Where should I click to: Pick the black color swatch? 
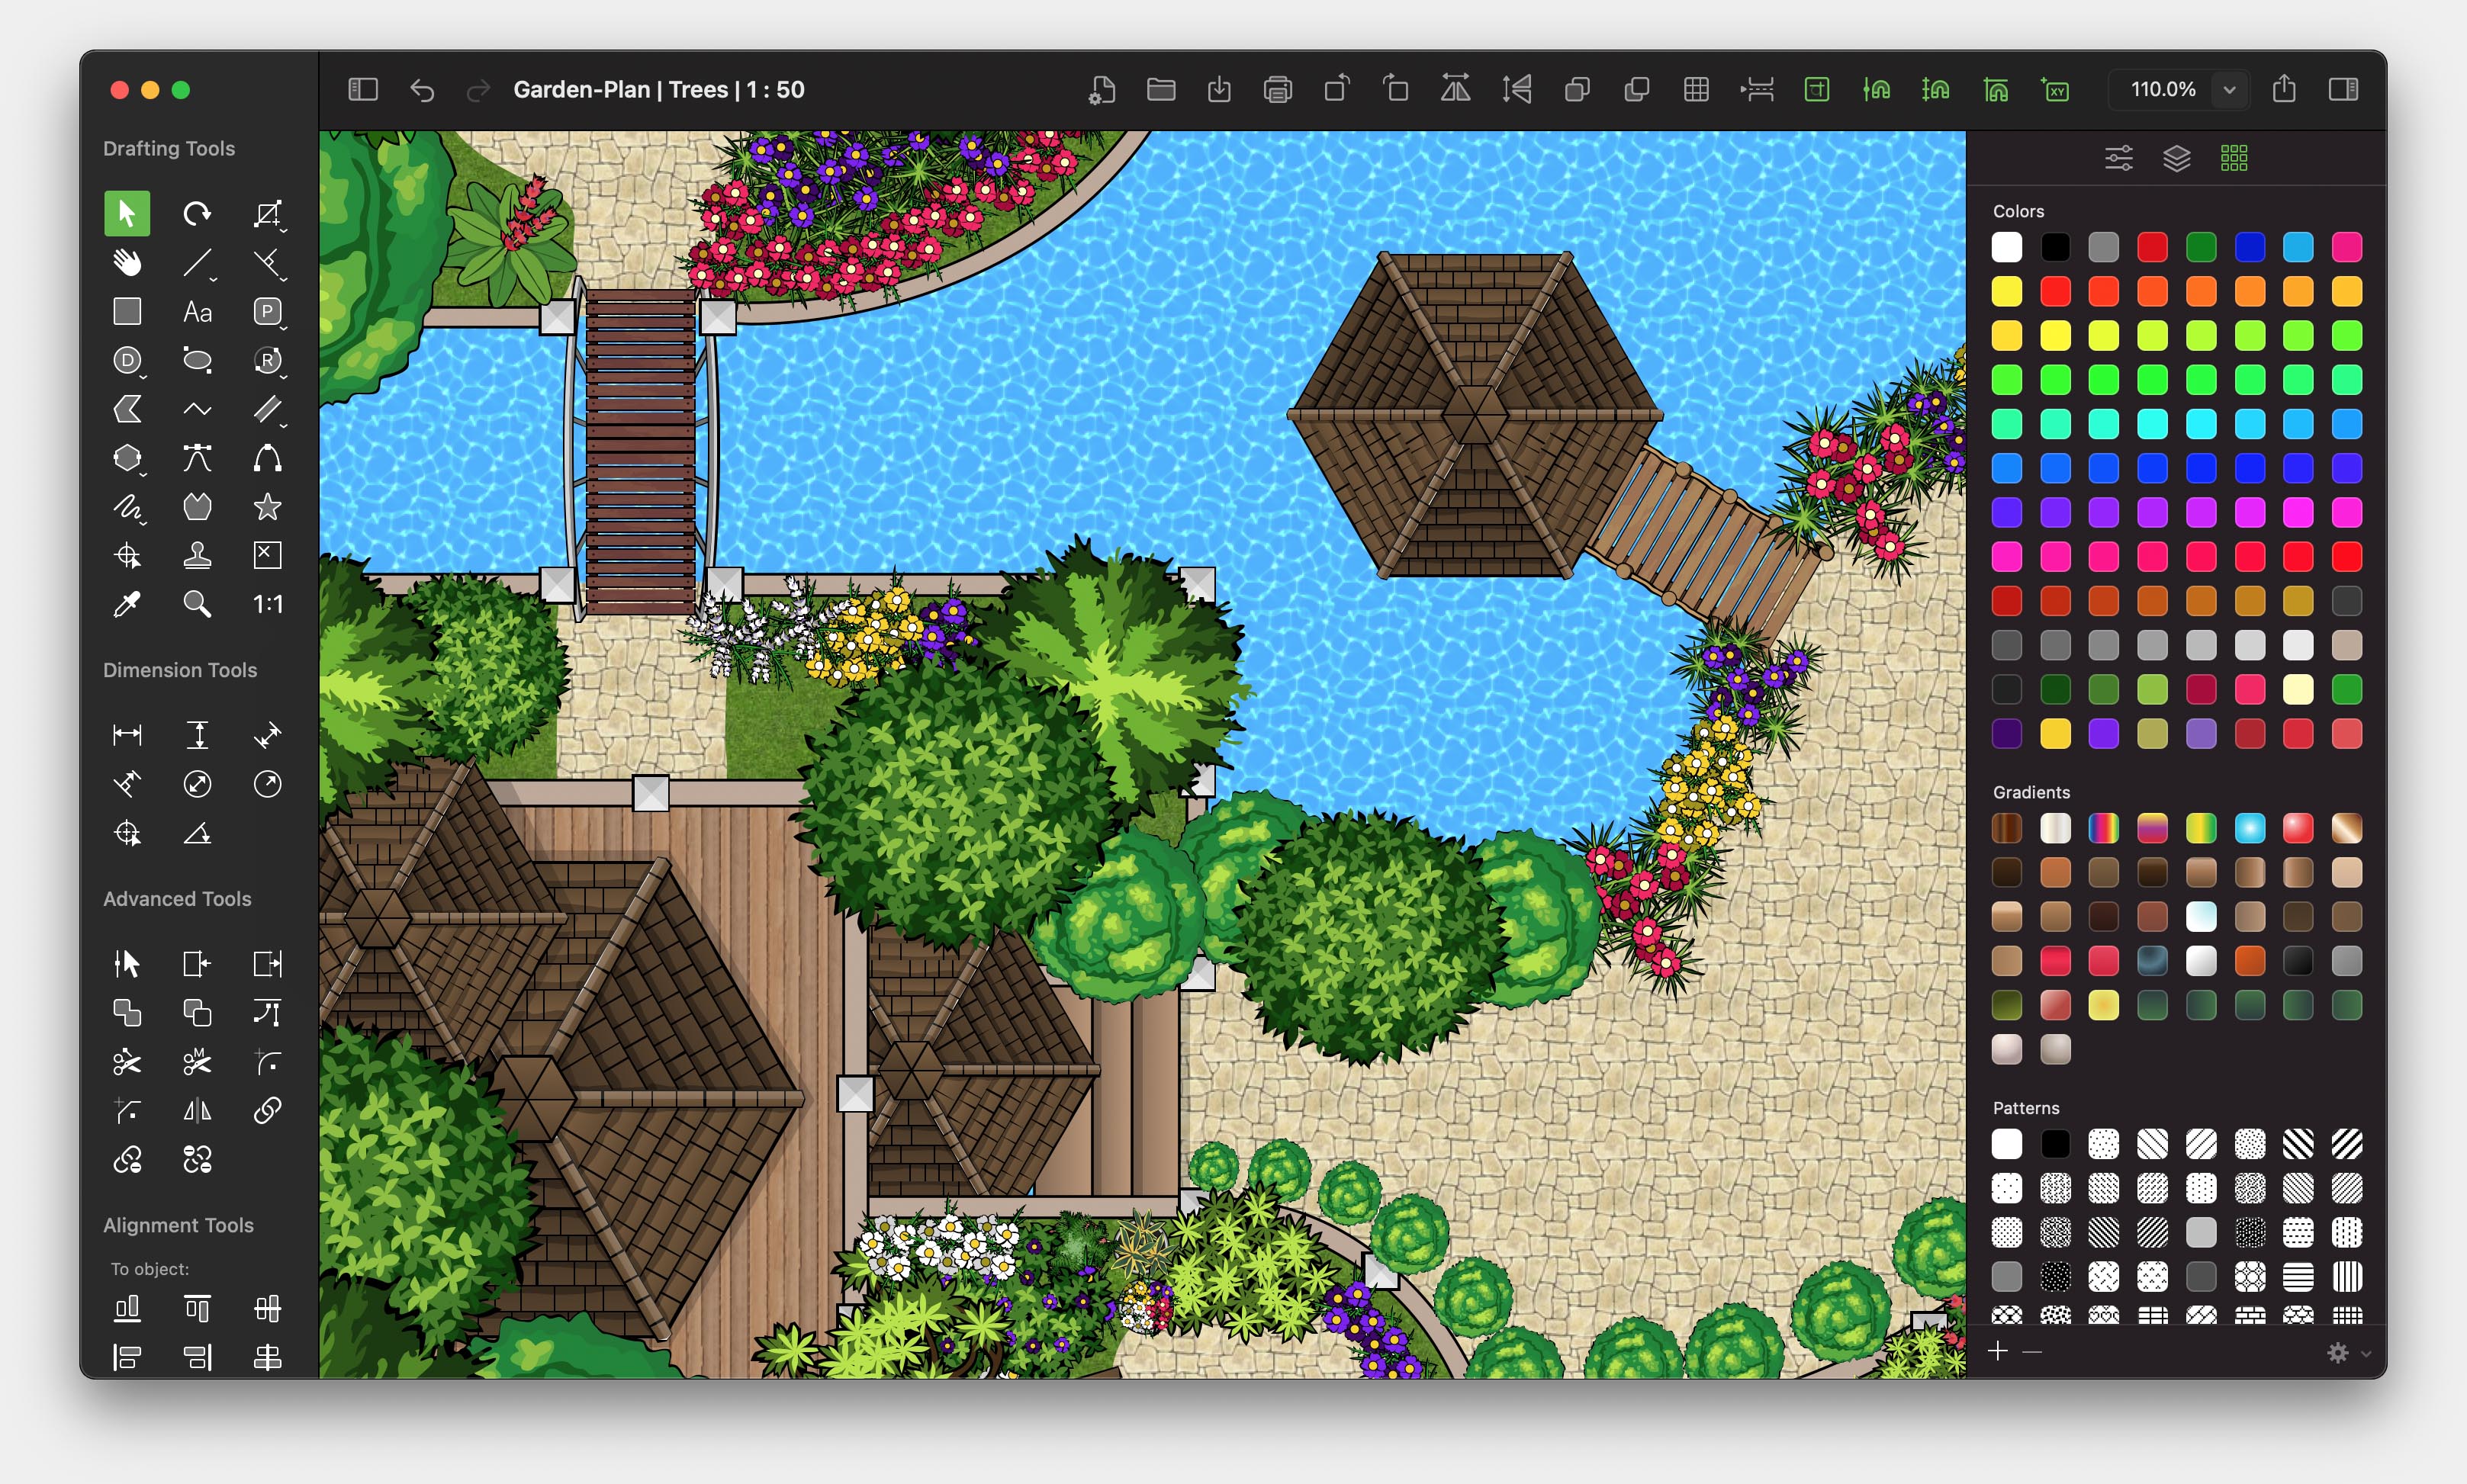click(x=2055, y=247)
